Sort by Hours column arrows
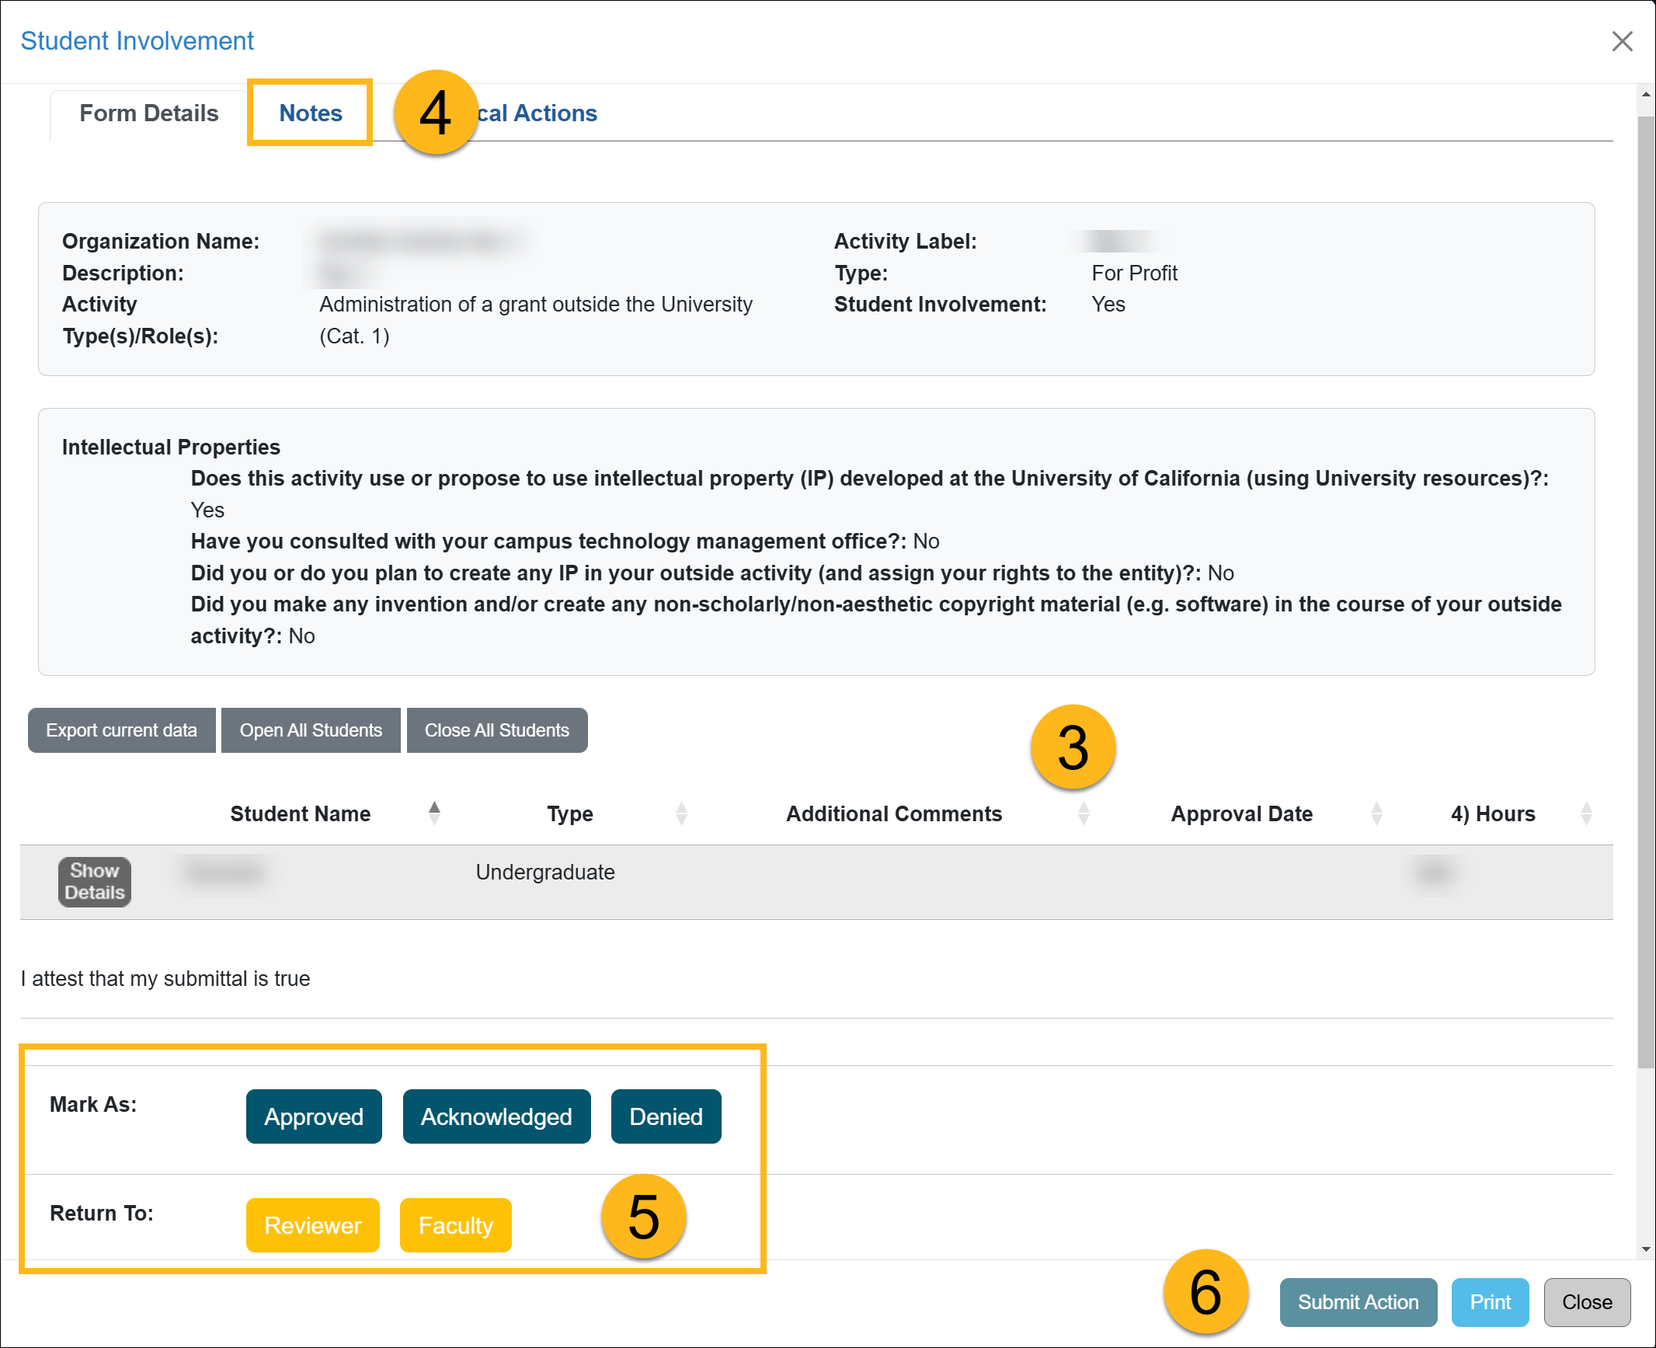 click(1586, 813)
